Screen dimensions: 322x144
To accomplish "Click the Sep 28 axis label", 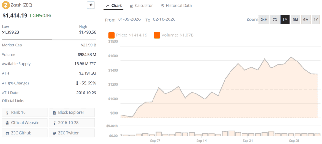I will 294,141.
